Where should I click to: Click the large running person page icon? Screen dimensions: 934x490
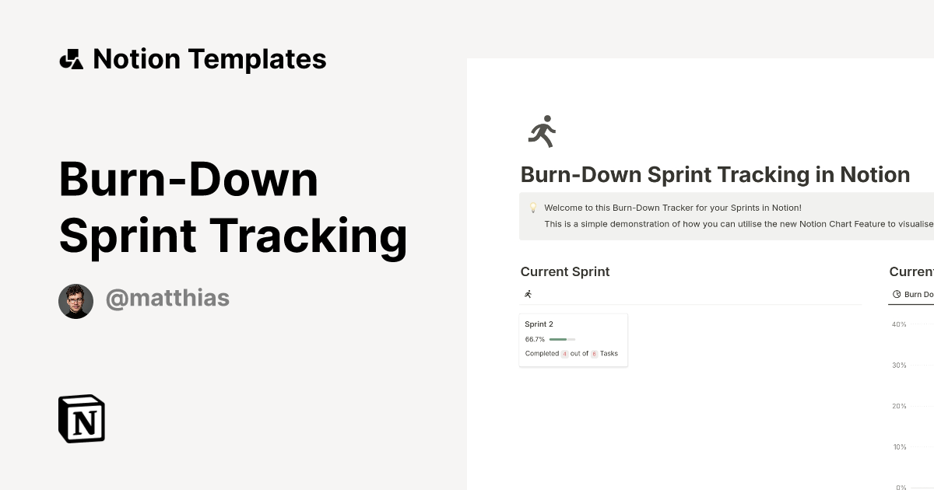point(542,131)
